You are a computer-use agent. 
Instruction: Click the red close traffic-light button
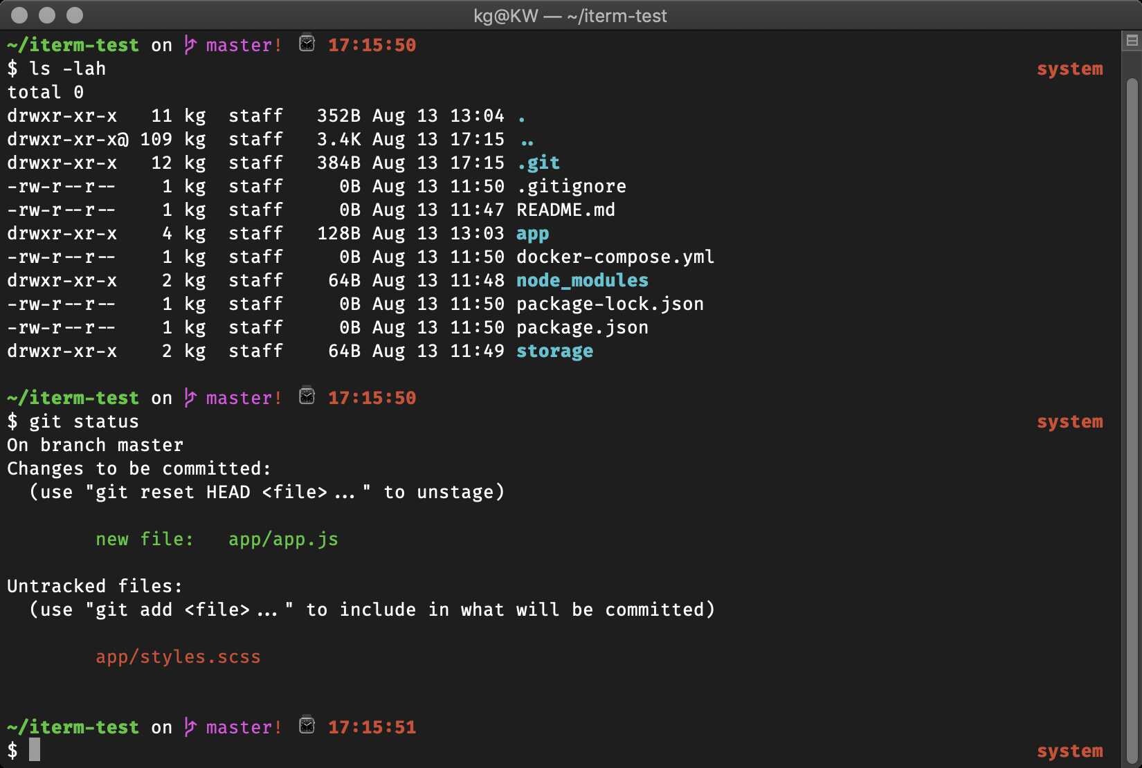[x=19, y=15]
